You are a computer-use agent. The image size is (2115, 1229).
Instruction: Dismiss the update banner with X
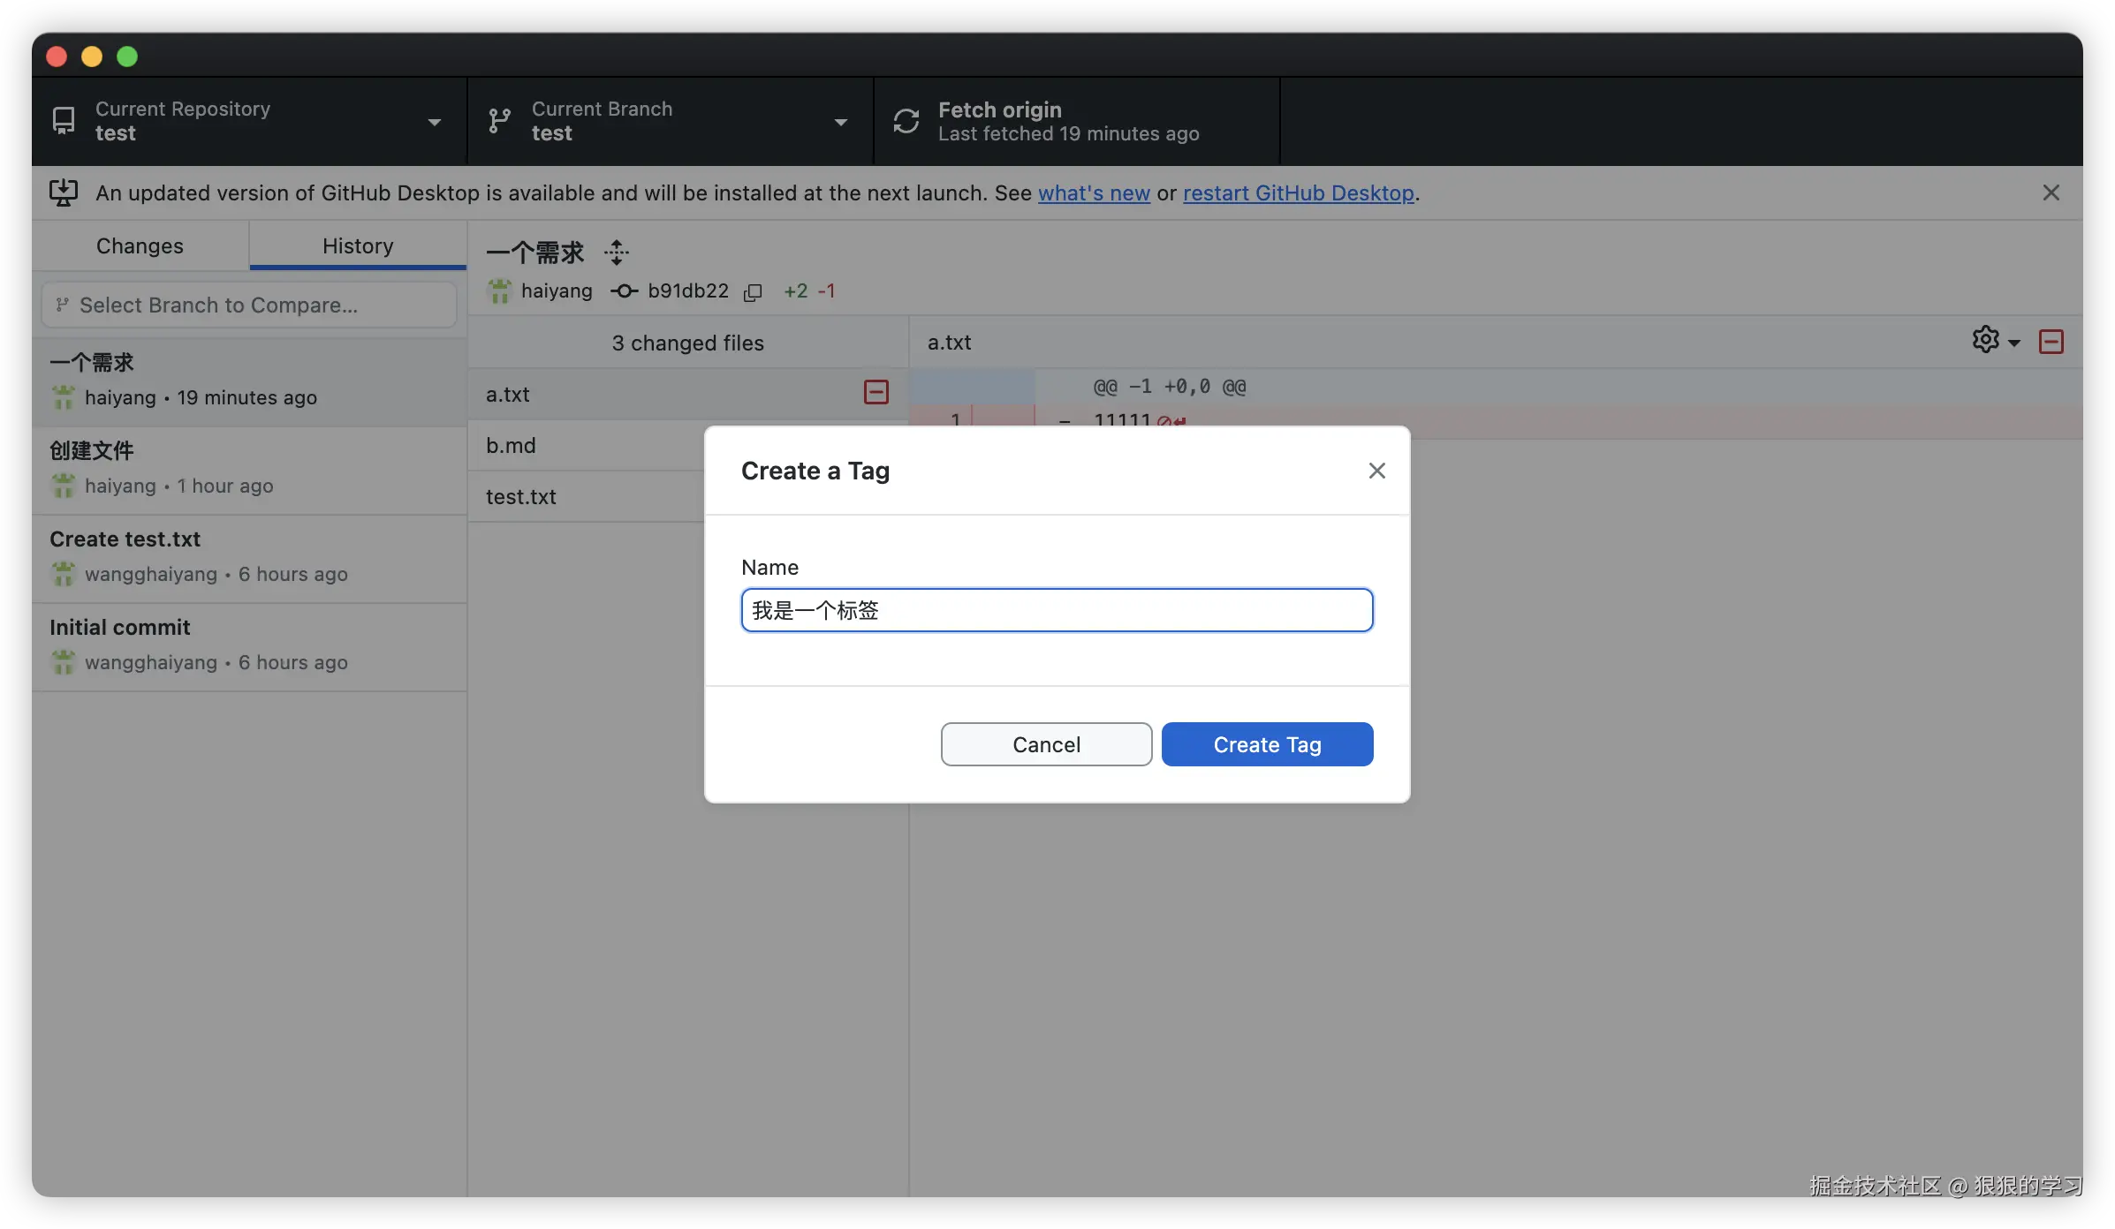pos(2051,192)
